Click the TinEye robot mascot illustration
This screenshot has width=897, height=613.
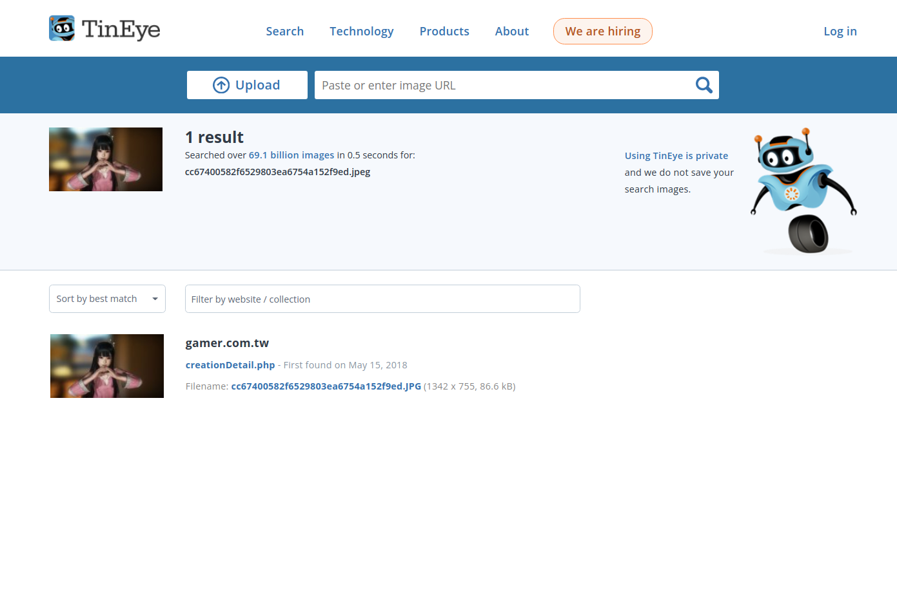click(x=803, y=191)
